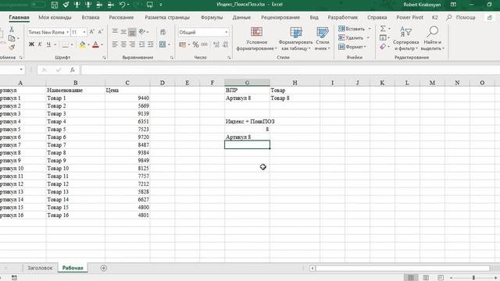
Task: Open the Вставка ribbon tab
Action: click(91, 17)
